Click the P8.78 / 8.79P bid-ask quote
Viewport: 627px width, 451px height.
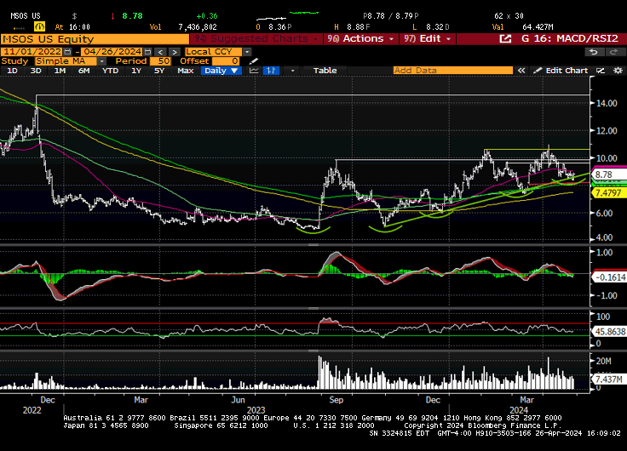(x=391, y=16)
